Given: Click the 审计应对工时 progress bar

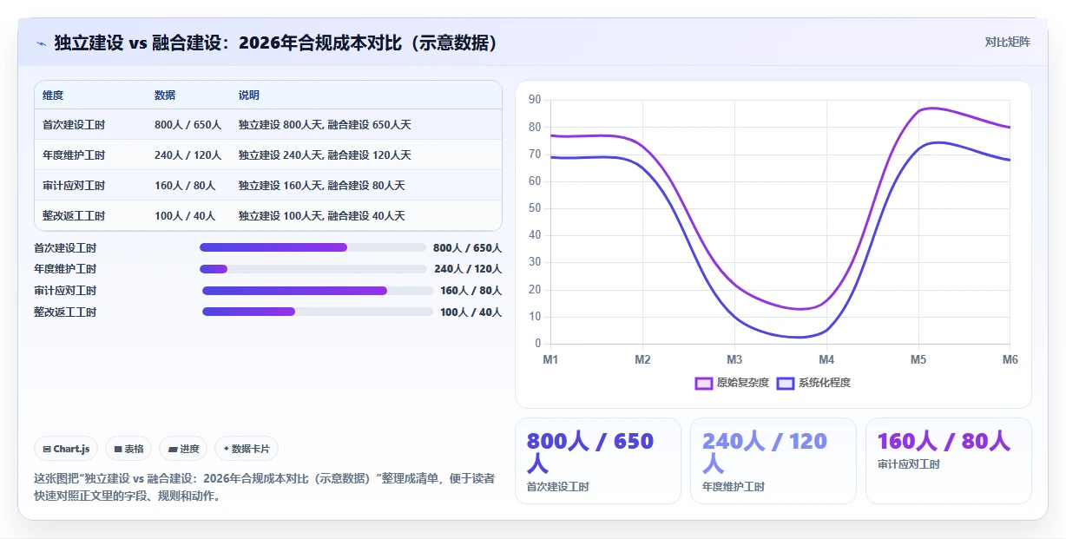Looking at the screenshot, I should pos(318,291).
